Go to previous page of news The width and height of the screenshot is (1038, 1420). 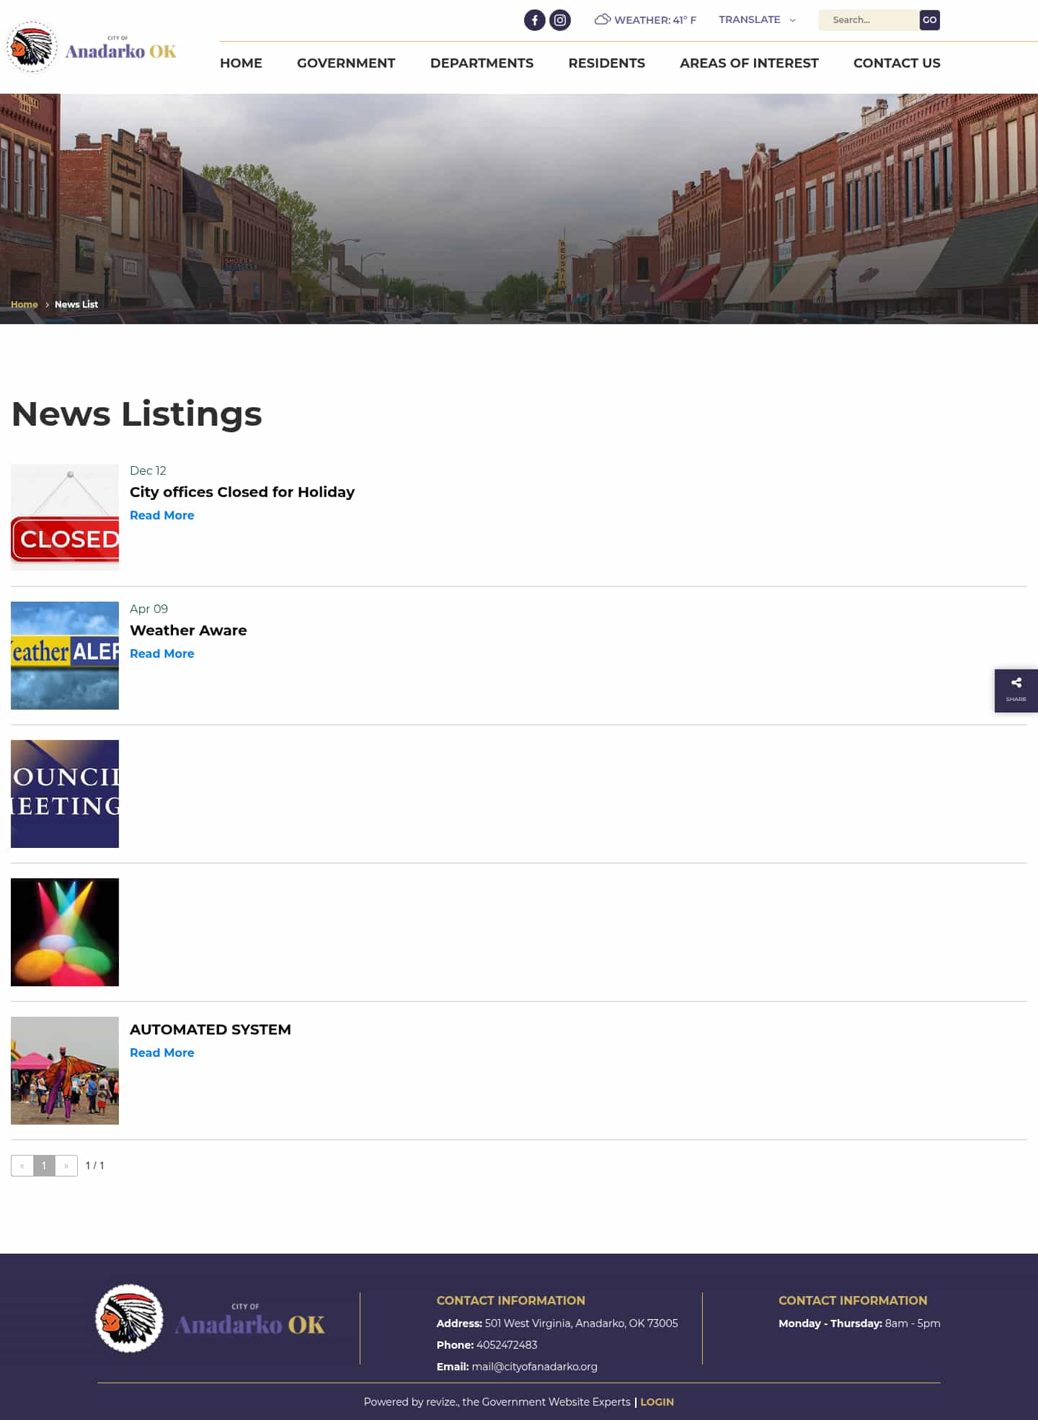pos(22,1166)
